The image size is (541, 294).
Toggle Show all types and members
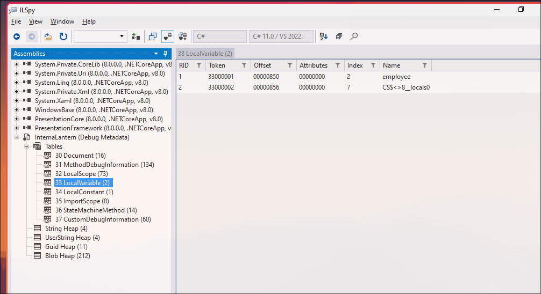coord(183,36)
